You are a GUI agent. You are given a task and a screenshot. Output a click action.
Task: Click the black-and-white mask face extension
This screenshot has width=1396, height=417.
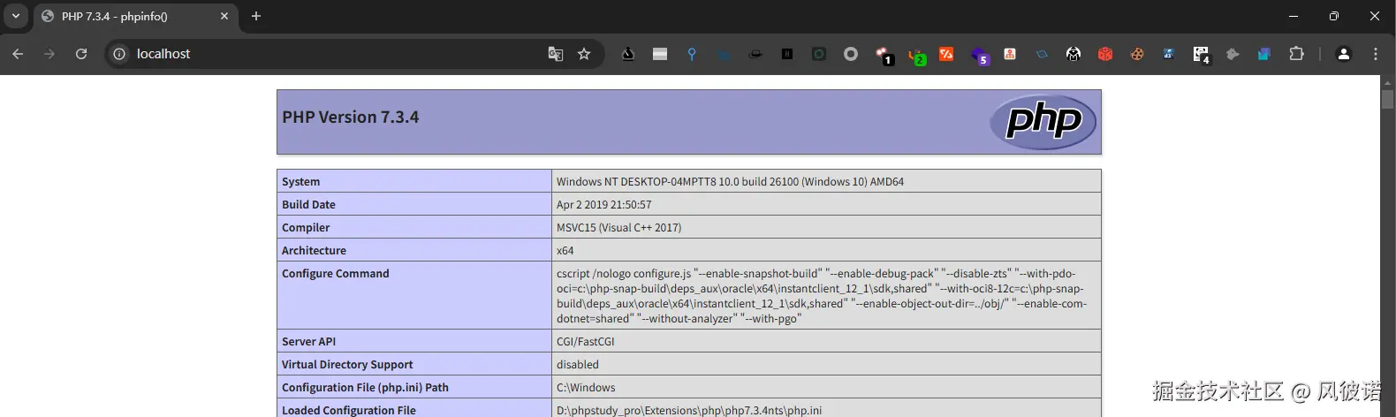(1074, 54)
